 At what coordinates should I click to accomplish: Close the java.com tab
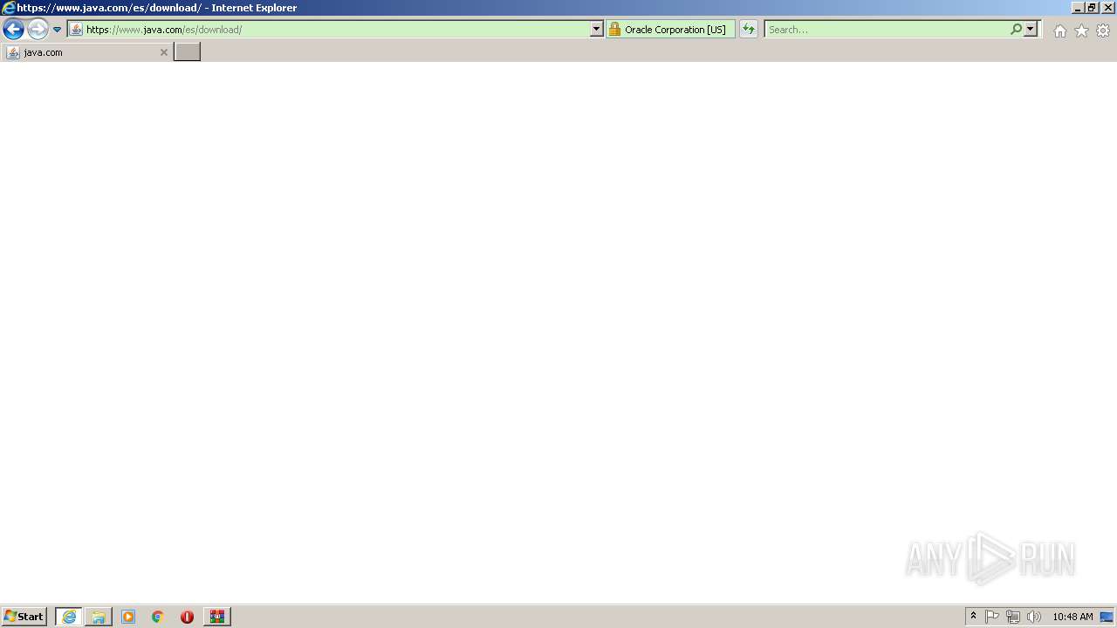[x=163, y=52]
